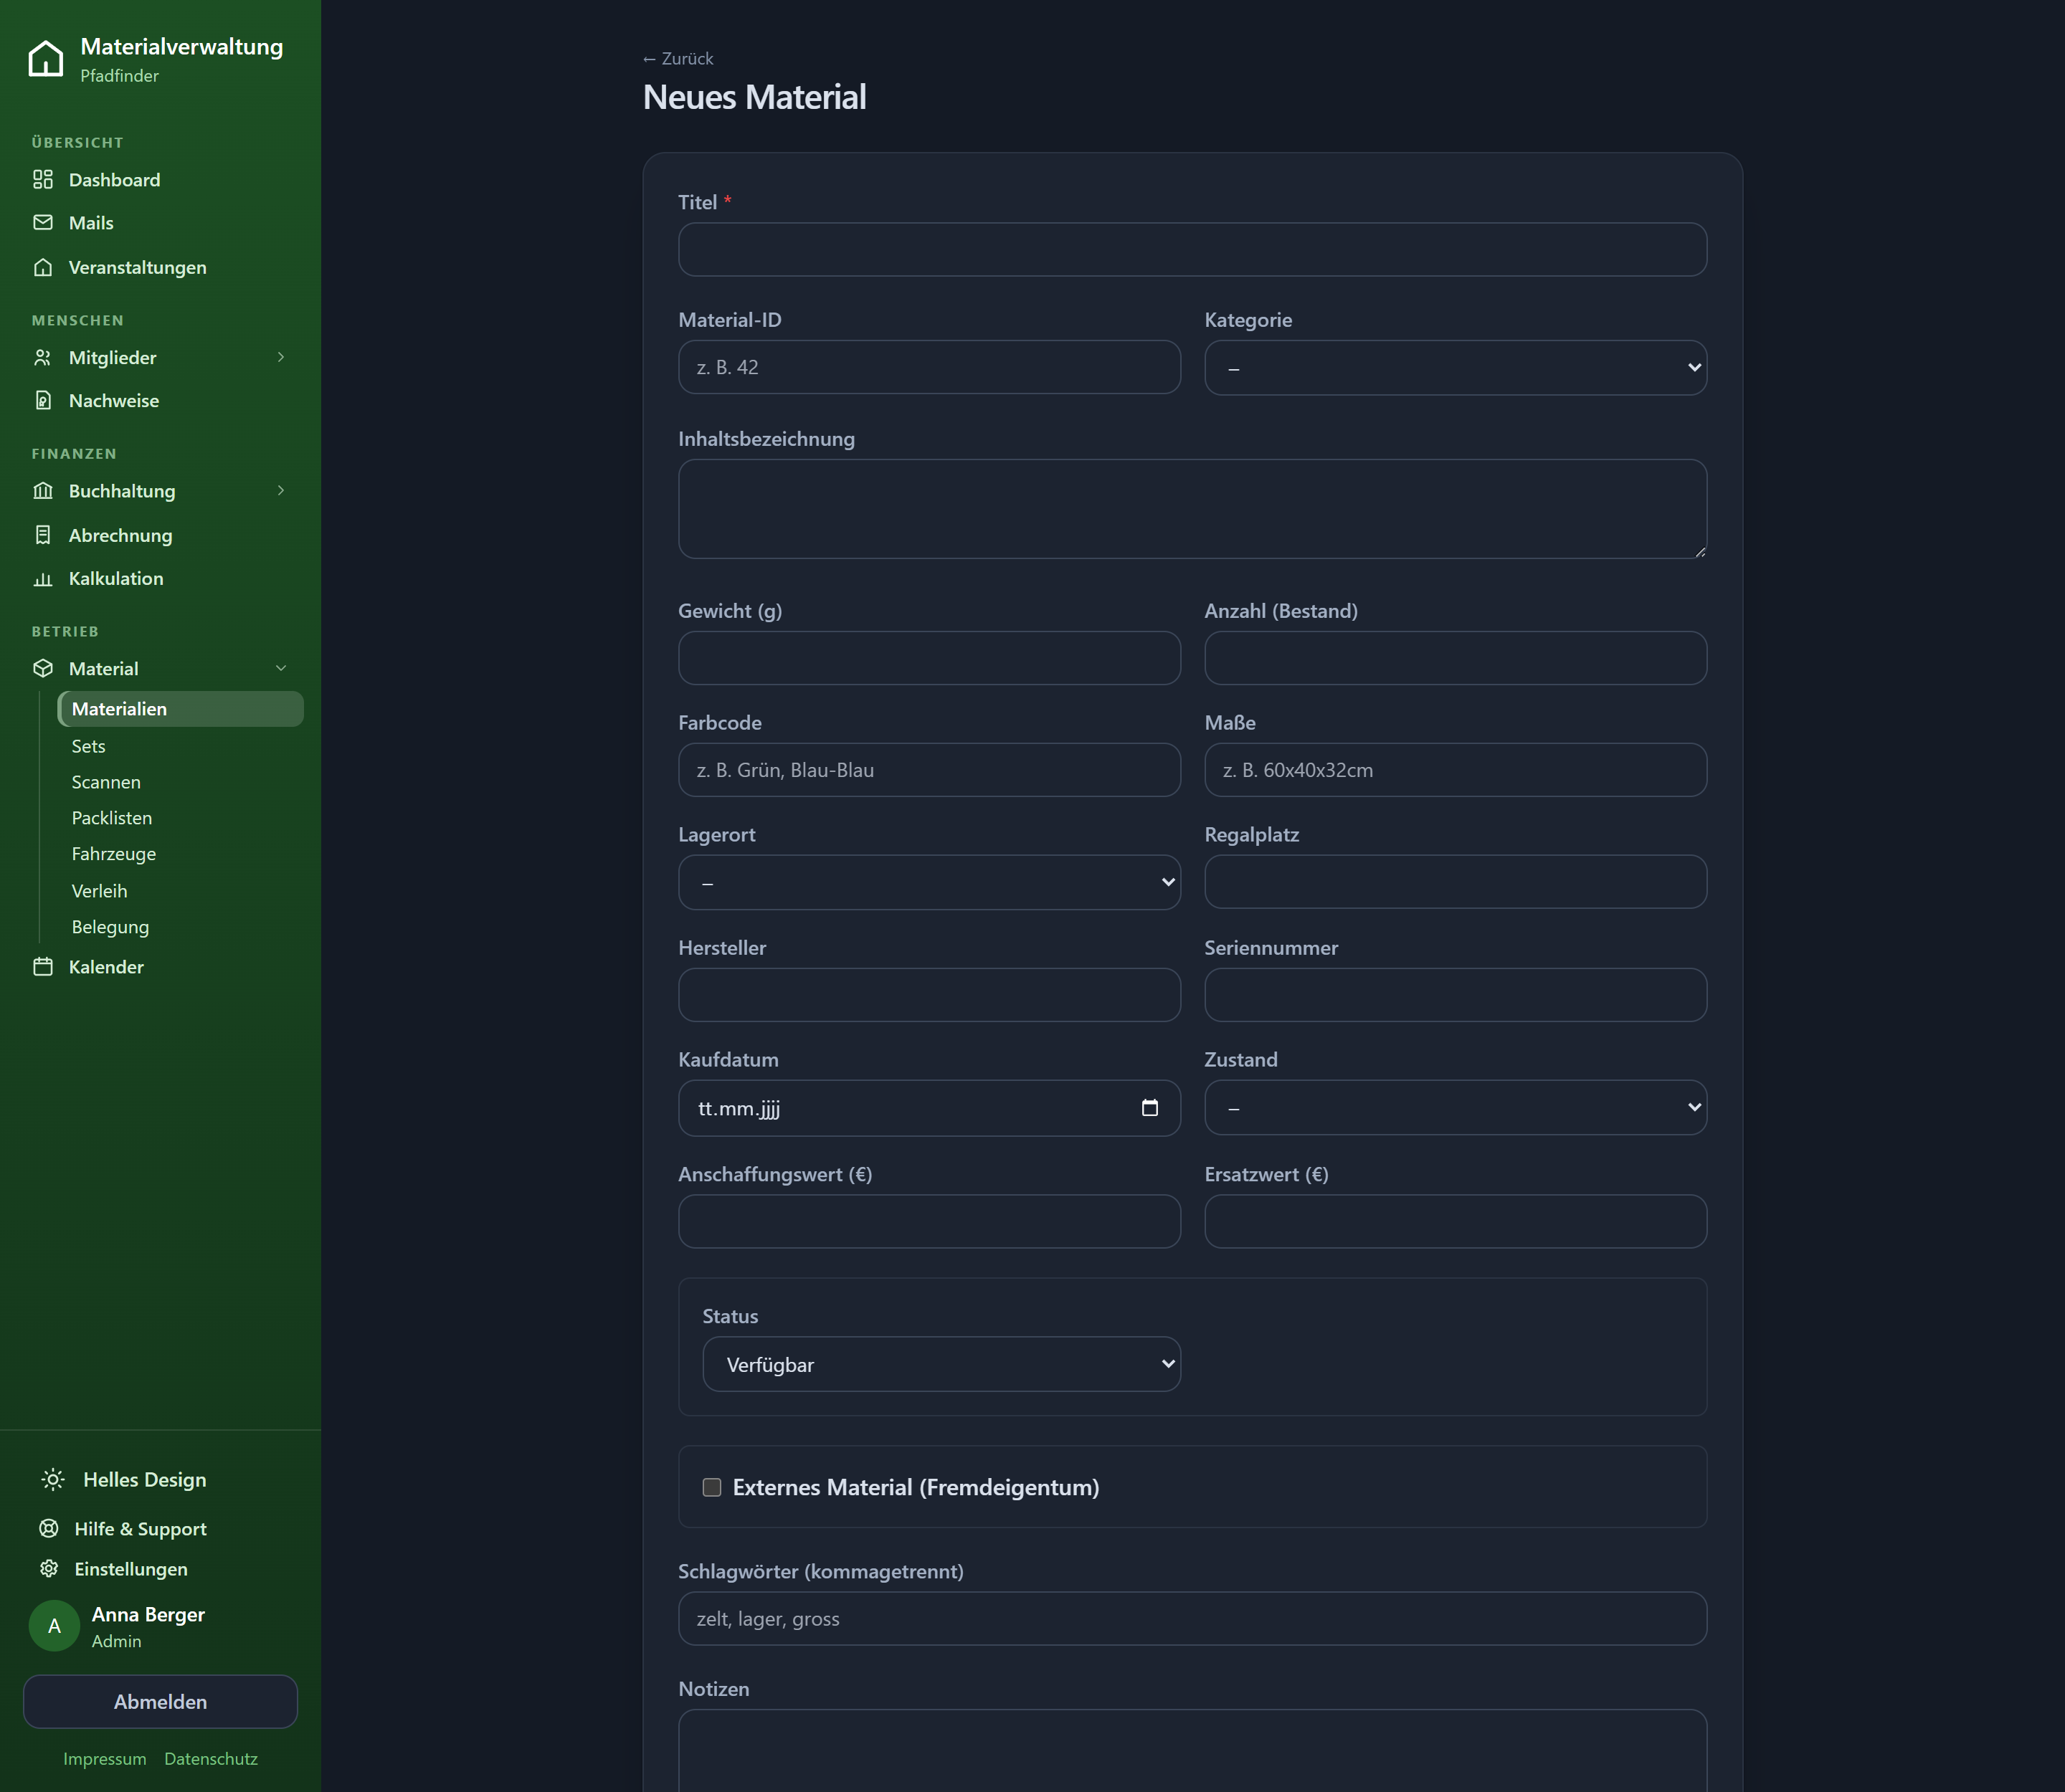Viewport: 2065px width, 1792px height.
Task: Click the Material box icon
Action: pos(43,668)
